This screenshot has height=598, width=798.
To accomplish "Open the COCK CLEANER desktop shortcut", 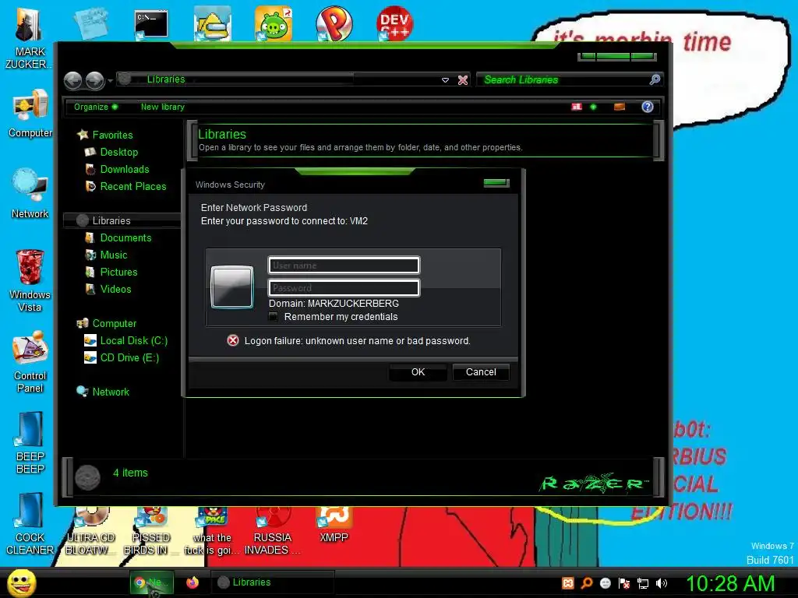I will click(x=30, y=524).
